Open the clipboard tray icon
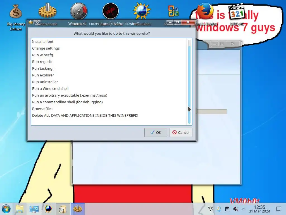Viewport: 286px width, 215px height. click(227, 209)
